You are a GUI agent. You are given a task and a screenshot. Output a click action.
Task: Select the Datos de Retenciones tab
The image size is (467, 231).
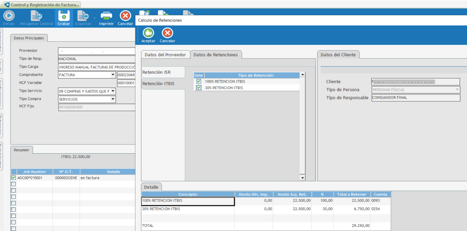(216, 55)
